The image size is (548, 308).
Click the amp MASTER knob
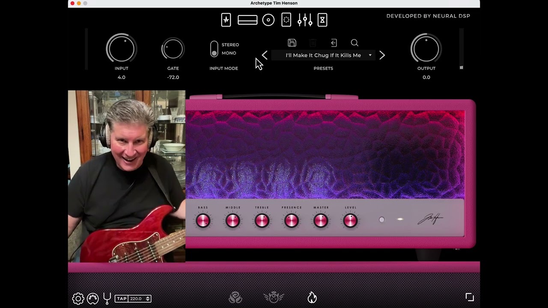click(321, 221)
